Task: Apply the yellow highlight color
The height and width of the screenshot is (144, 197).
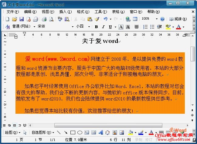Action: (x=168, y=27)
